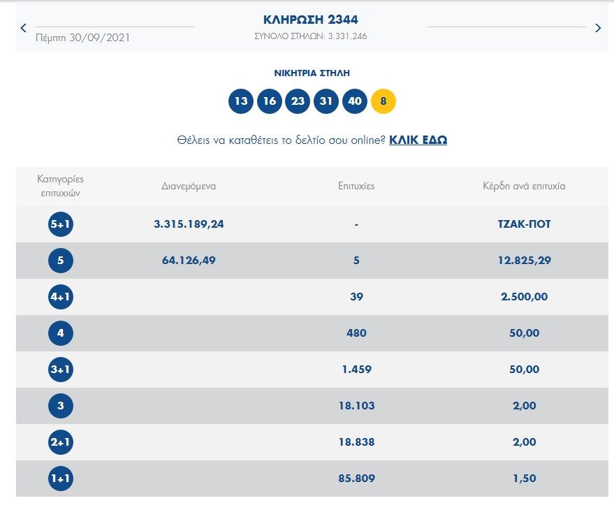Image resolution: width=614 pixels, height=510 pixels.
Task: Click the ΤΖΑΚ-ΠΟΤ jackpot cell
Action: [523, 224]
